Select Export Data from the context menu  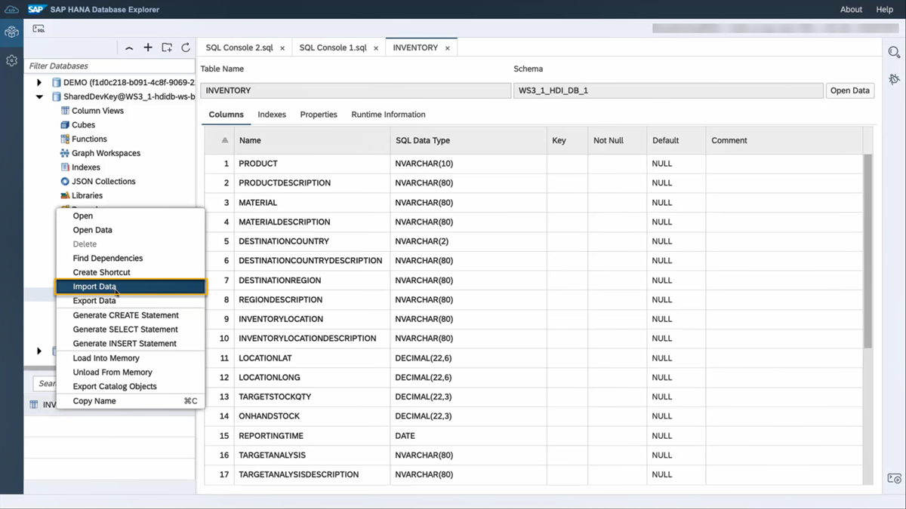tap(130, 301)
